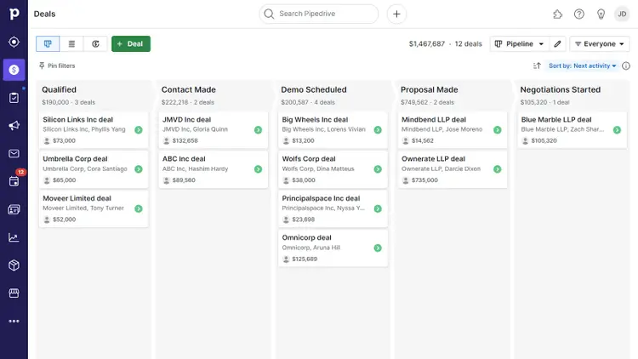Click the Search Pipedrive field
Screen dimensions: 638x359
[x=319, y=14]
